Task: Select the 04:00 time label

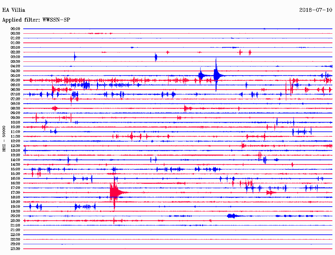Action: [15, 66]
